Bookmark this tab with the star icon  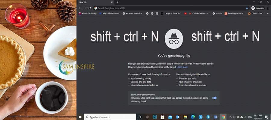(x=247, y=8)
